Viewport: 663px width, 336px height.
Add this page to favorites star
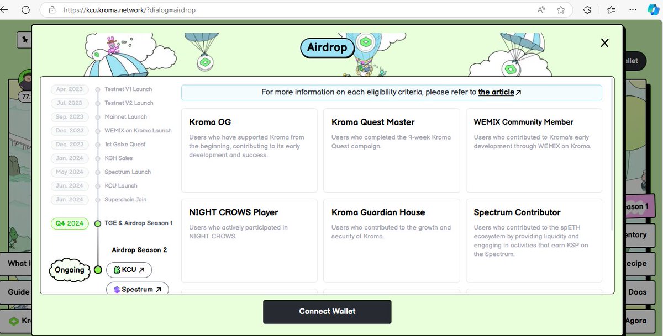[x=561, y=9]
